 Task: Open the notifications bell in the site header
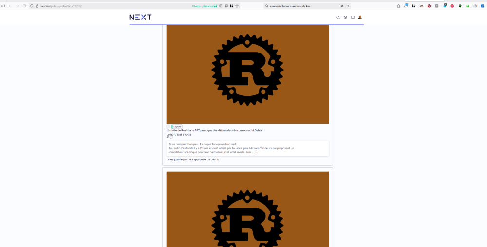(x=345, y=18)
